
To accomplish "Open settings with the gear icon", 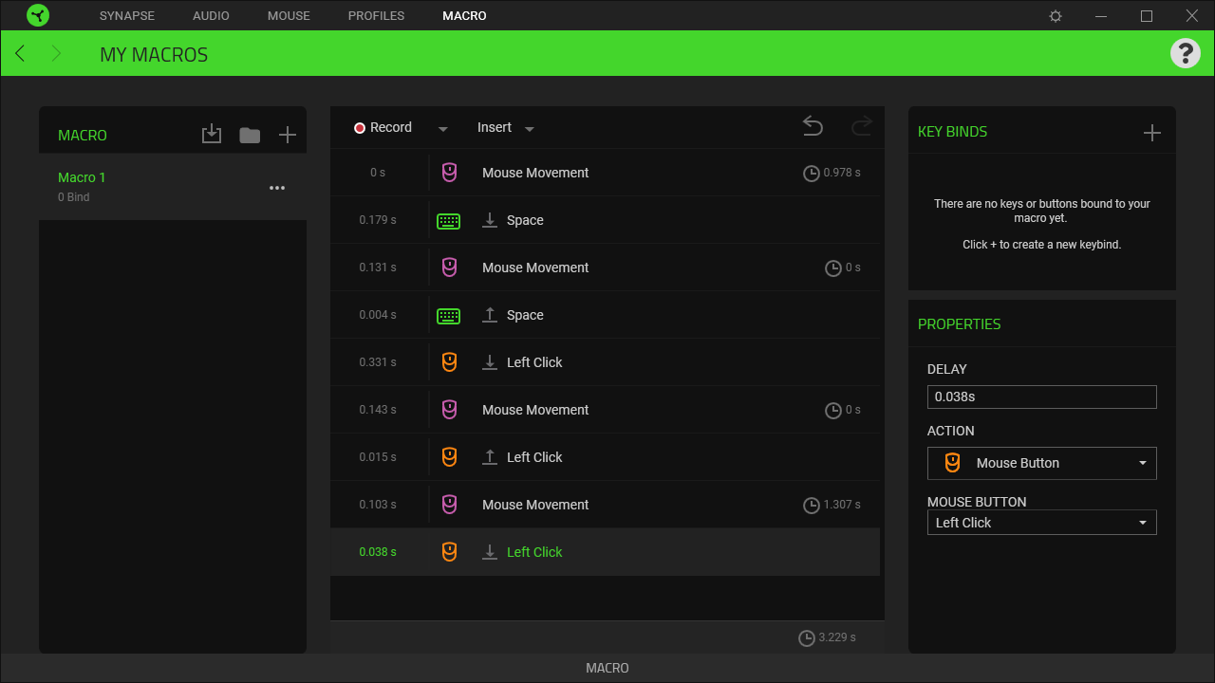I will (1056, 16).
